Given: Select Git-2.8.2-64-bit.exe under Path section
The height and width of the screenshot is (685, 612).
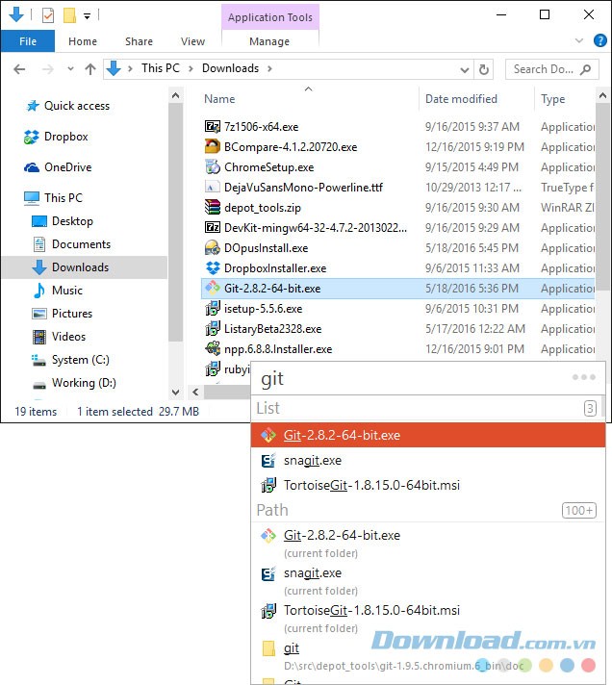Looking at the screenshot, I should (428, 543).
